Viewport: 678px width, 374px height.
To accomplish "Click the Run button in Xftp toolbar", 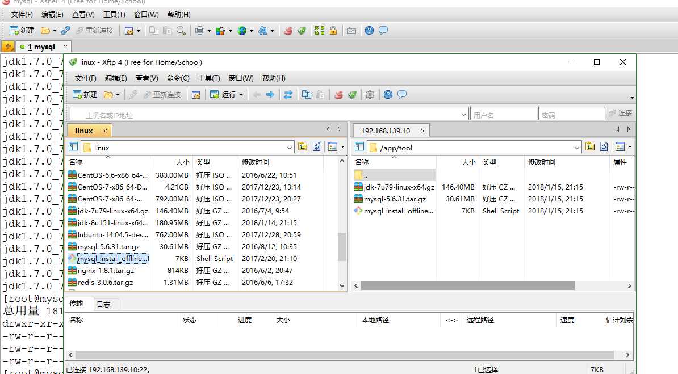I will click(223, 95).
